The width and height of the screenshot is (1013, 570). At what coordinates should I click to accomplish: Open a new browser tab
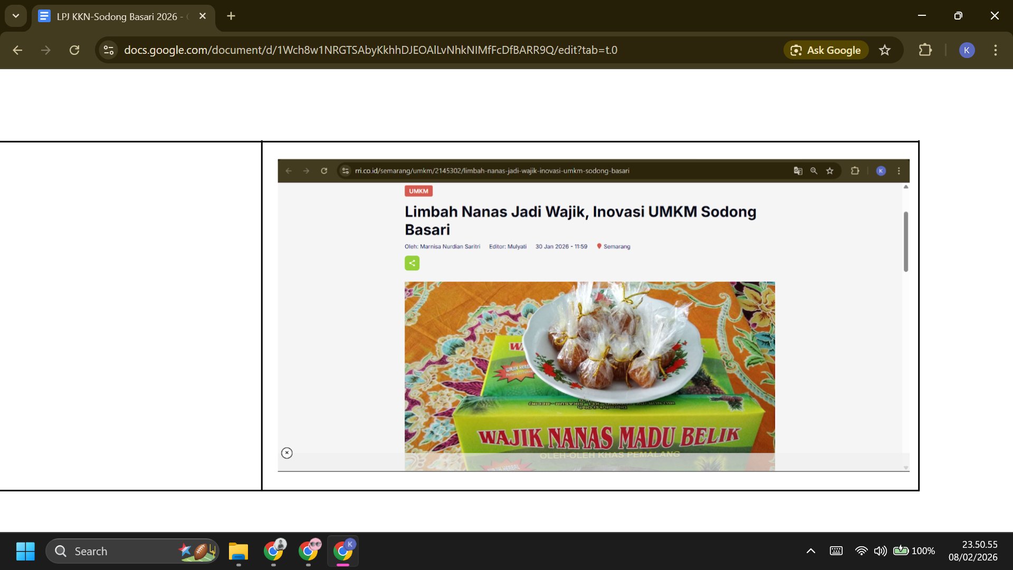click(231, 16)
